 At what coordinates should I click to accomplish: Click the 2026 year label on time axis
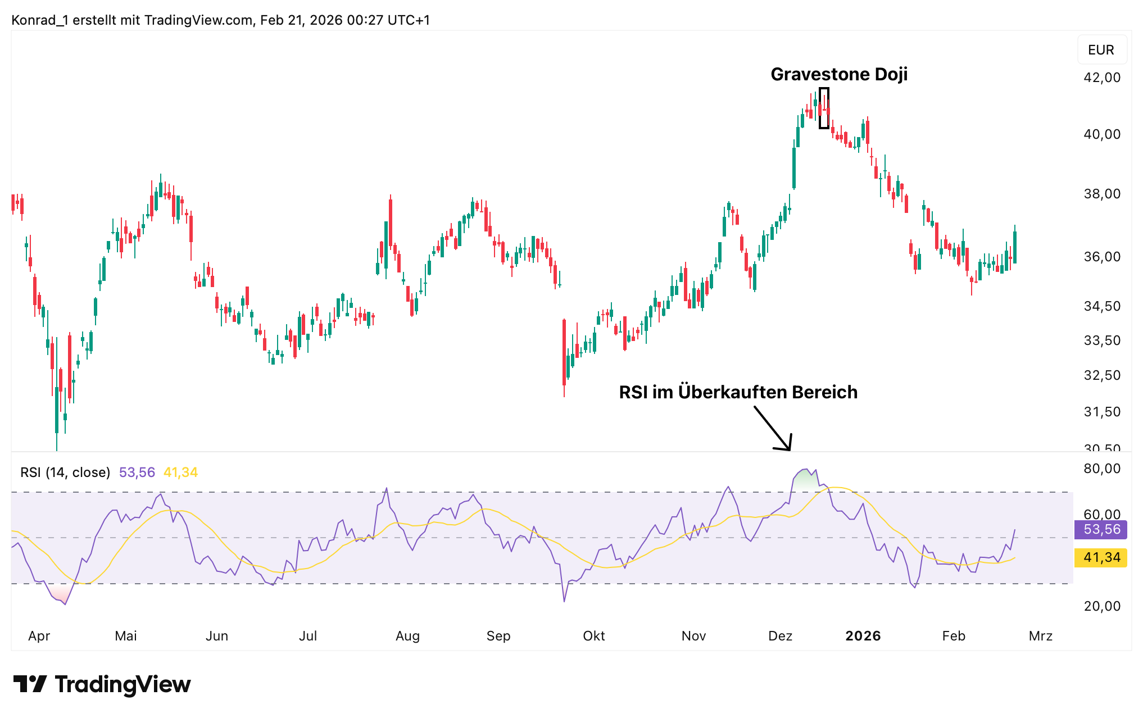pos(863,636)
